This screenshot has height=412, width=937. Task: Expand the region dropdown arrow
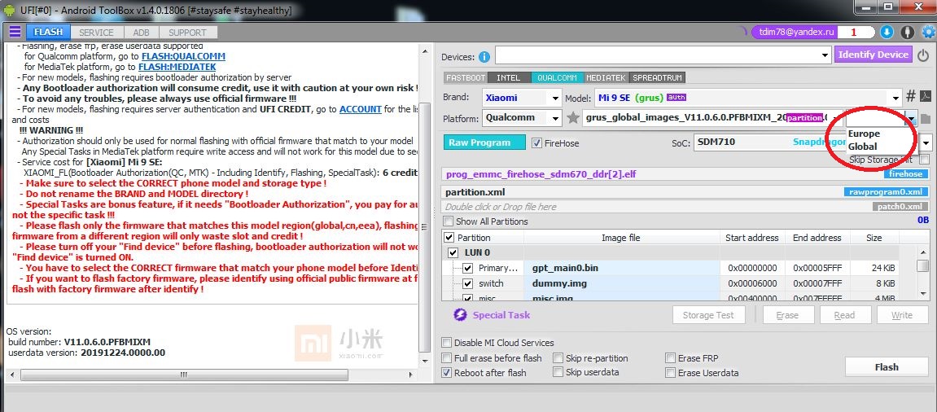pos(910,118)
